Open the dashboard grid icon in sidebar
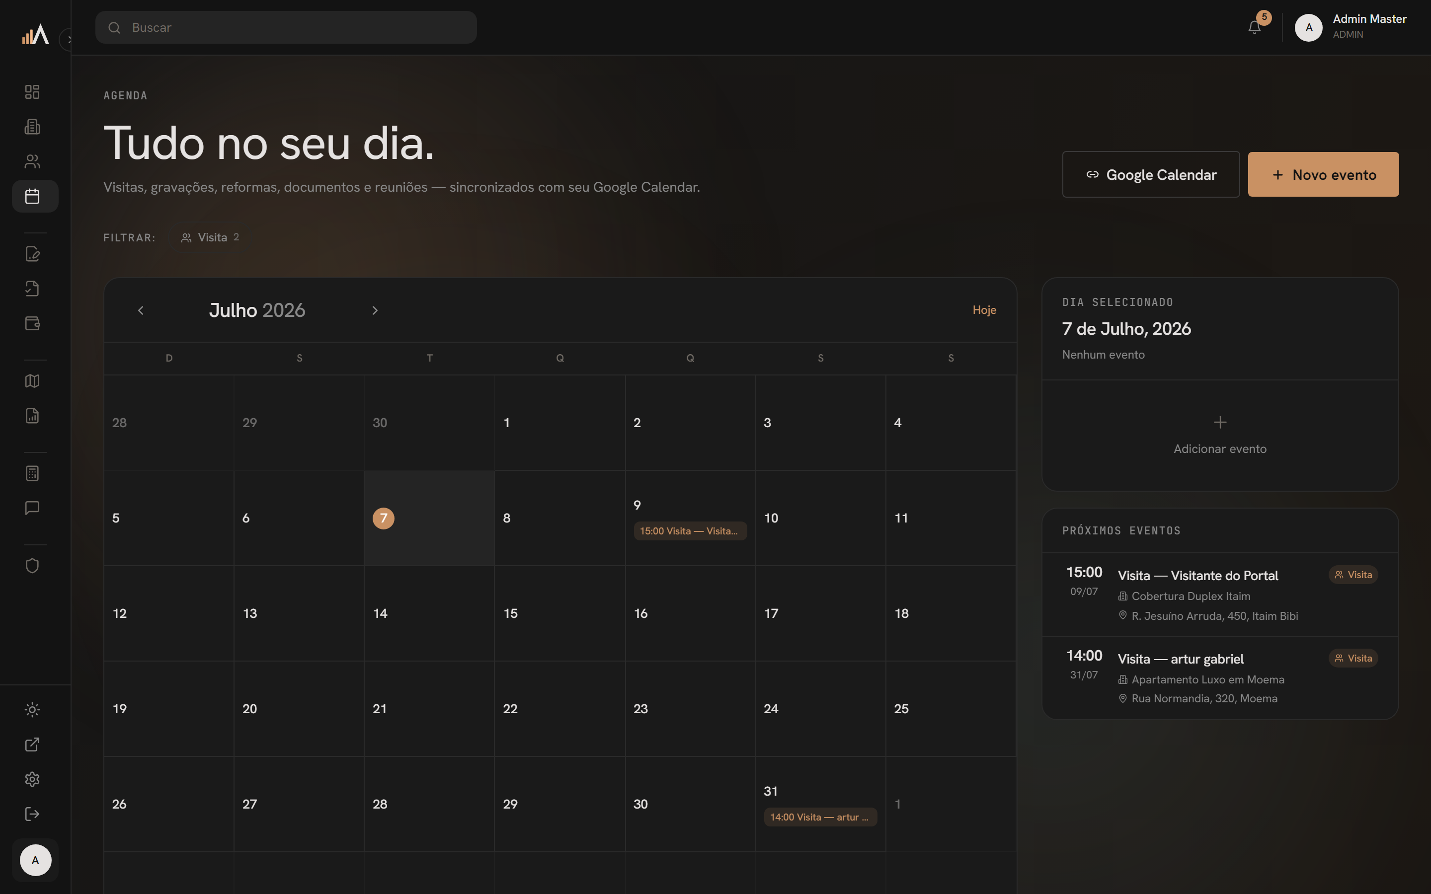Viewport: 1431px width, 894px height. tap(32, 92)
